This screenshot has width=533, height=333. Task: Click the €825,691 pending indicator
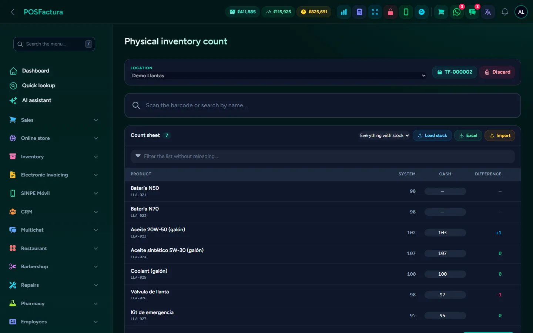coord(314,12)
